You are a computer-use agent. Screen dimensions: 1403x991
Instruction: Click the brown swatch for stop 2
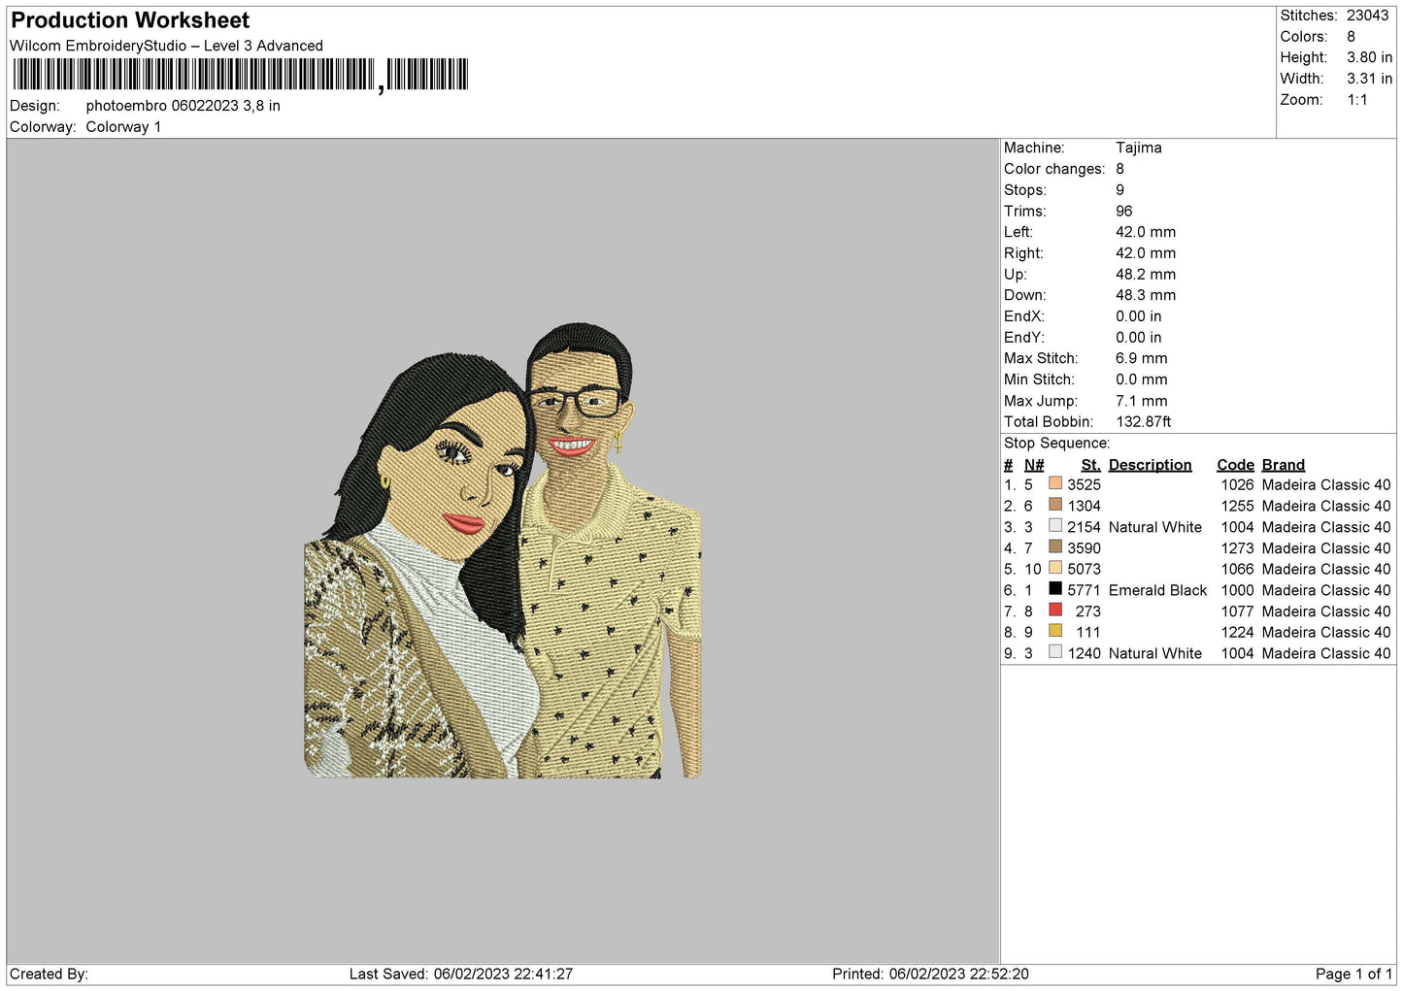[x=1055, y=505]
